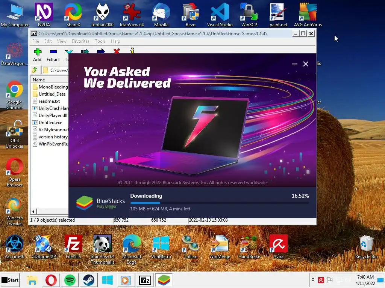This screenshot has width=385, height=288.
Task: Launch WinSCP desktop shortcut
Action: 249,15
